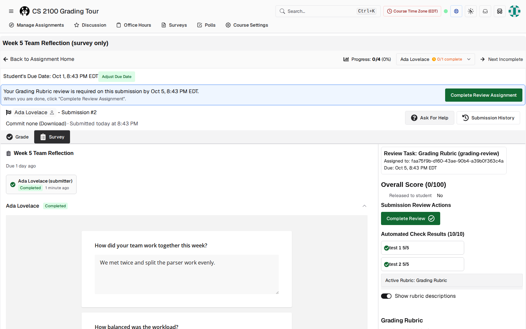The image size is (526, 329).
Task: Click the test 1 green checkmark icon
Action: pyautogui.click(x=387, y=248)
